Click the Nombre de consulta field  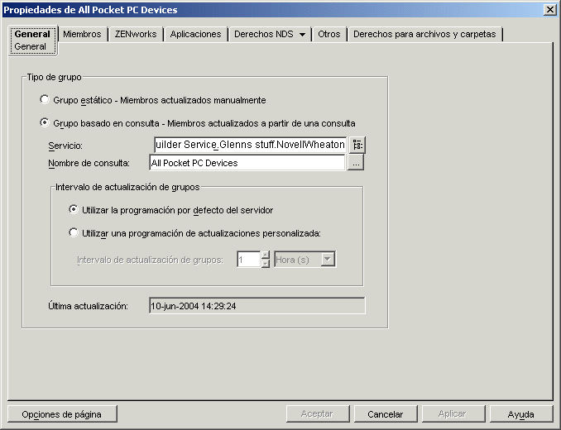(247, 163)
